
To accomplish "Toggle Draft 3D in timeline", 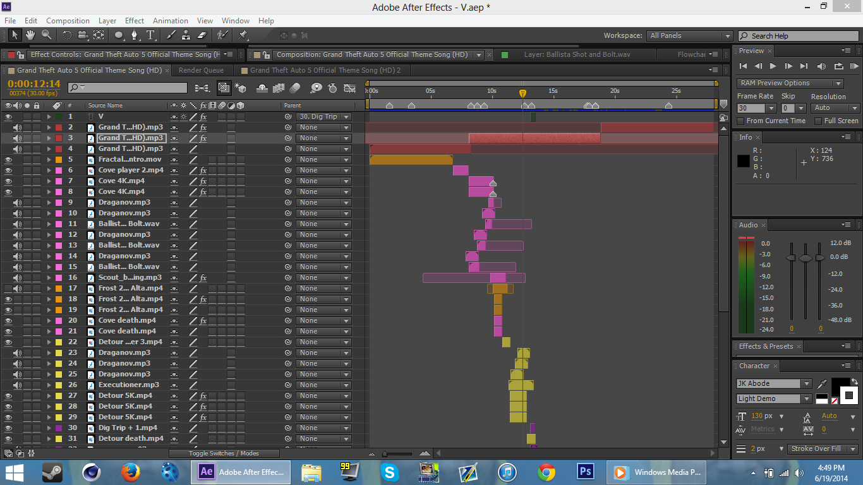I will (x=240, y=88).
